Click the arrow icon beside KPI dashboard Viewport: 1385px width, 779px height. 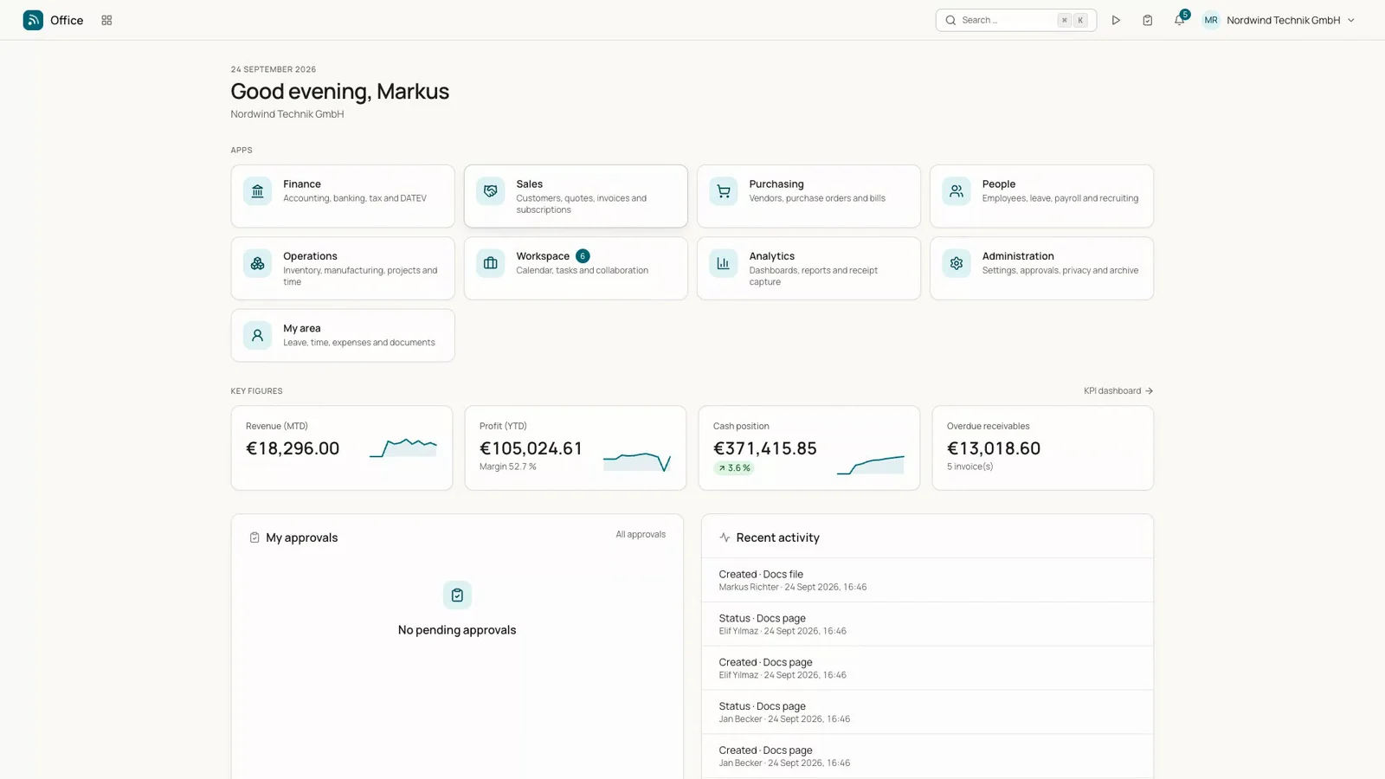click(1149, 391)
